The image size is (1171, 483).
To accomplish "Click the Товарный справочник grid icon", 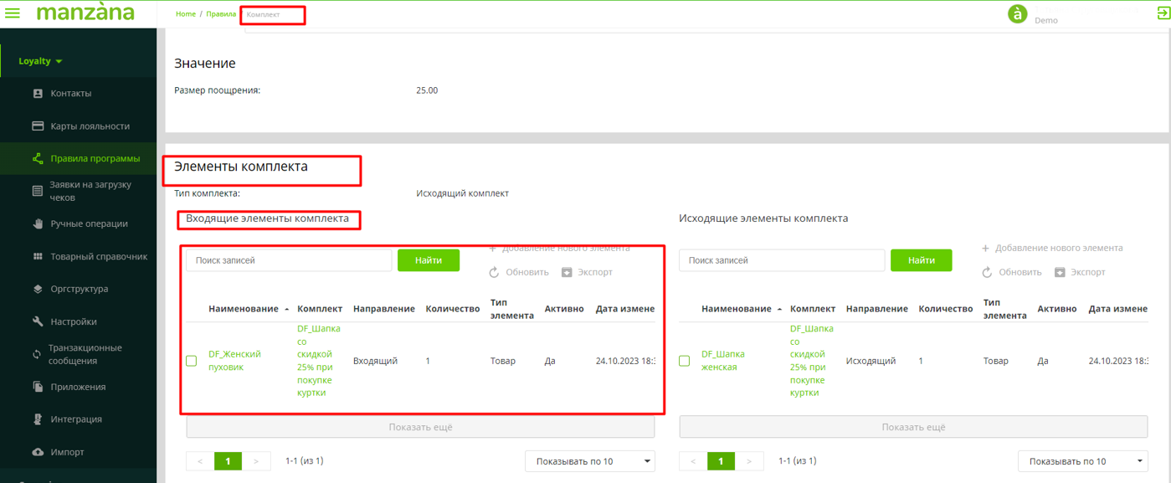I will pos(38,256).
